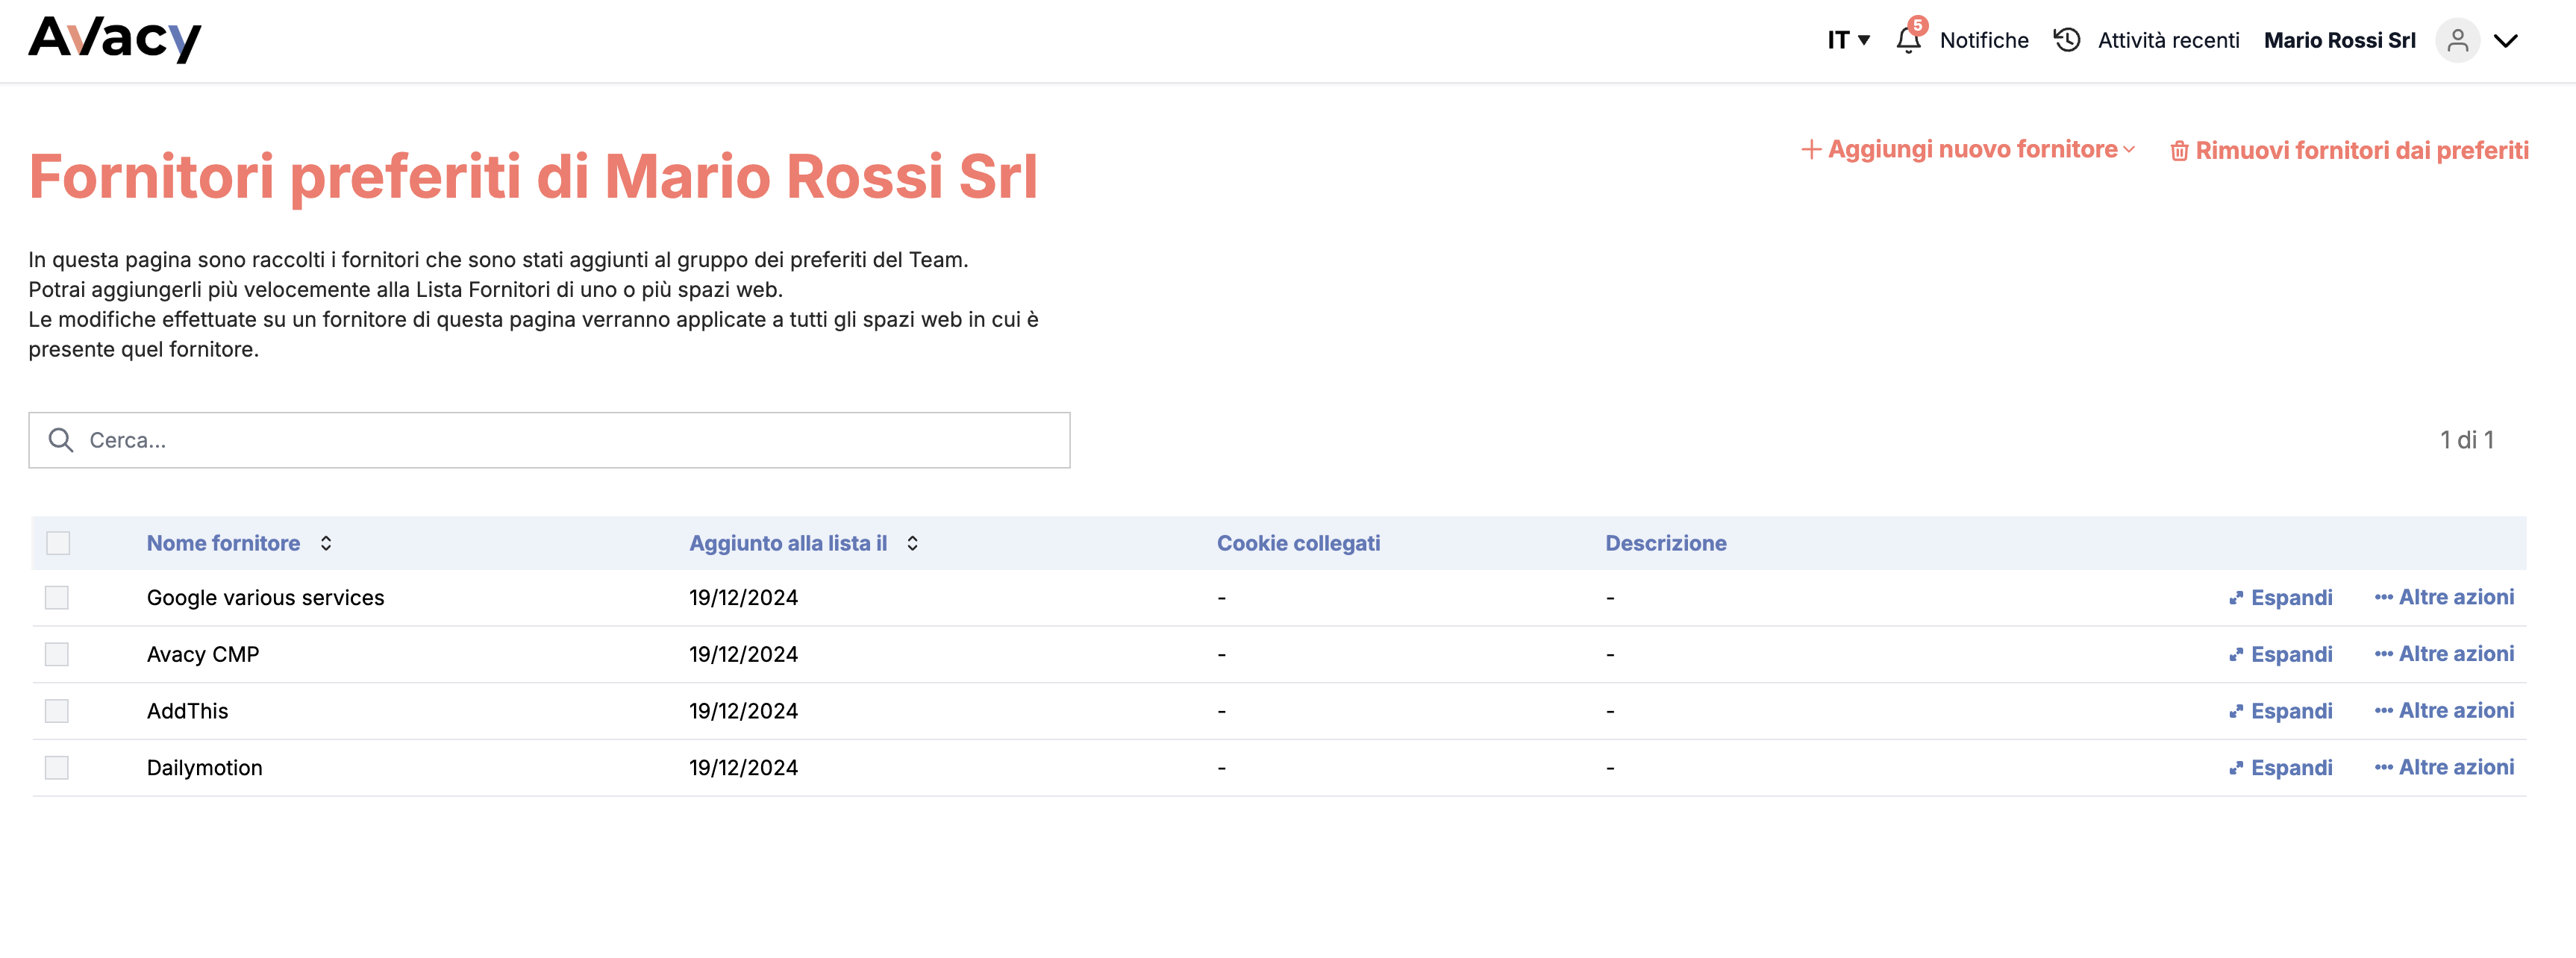Open the Aggiungi nuovo fornitore dropdown
This screenshot has height=958, width=2576.
pyautogui.click(x=1968, y=149)
